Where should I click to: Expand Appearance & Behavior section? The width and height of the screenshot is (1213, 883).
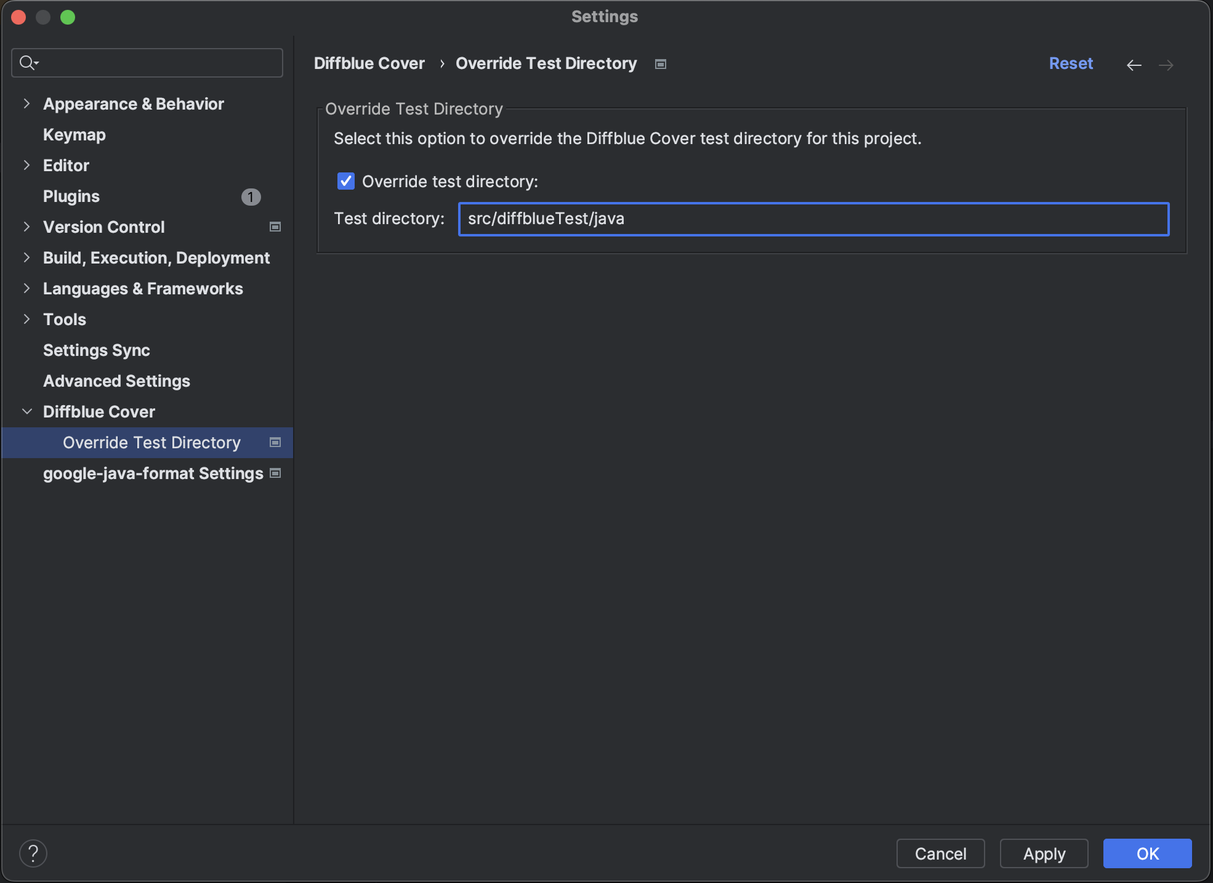[26, 104]
